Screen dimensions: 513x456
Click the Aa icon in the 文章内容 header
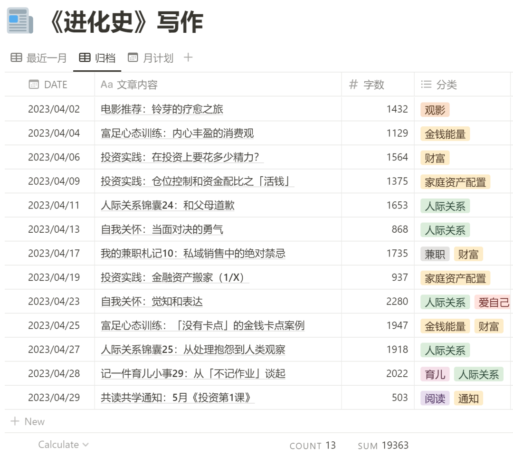(107, 85)
